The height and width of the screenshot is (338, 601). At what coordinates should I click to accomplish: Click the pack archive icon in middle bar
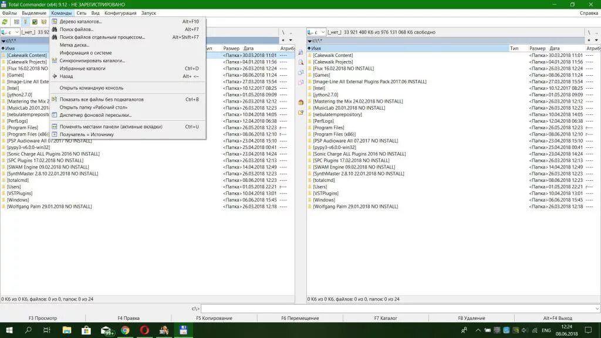click(300, 102)
